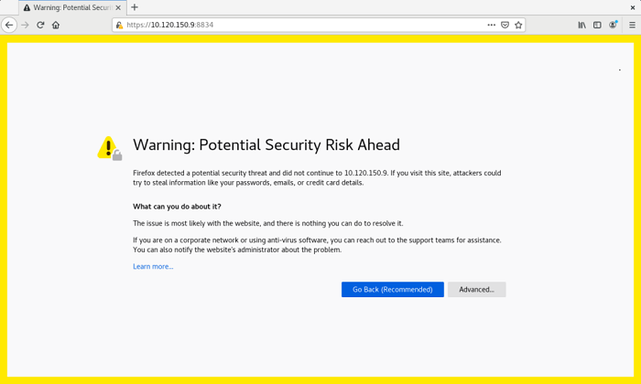Toggle the sidebar view
This screenshot has width=641, height=384.
(x=597, y=25)
